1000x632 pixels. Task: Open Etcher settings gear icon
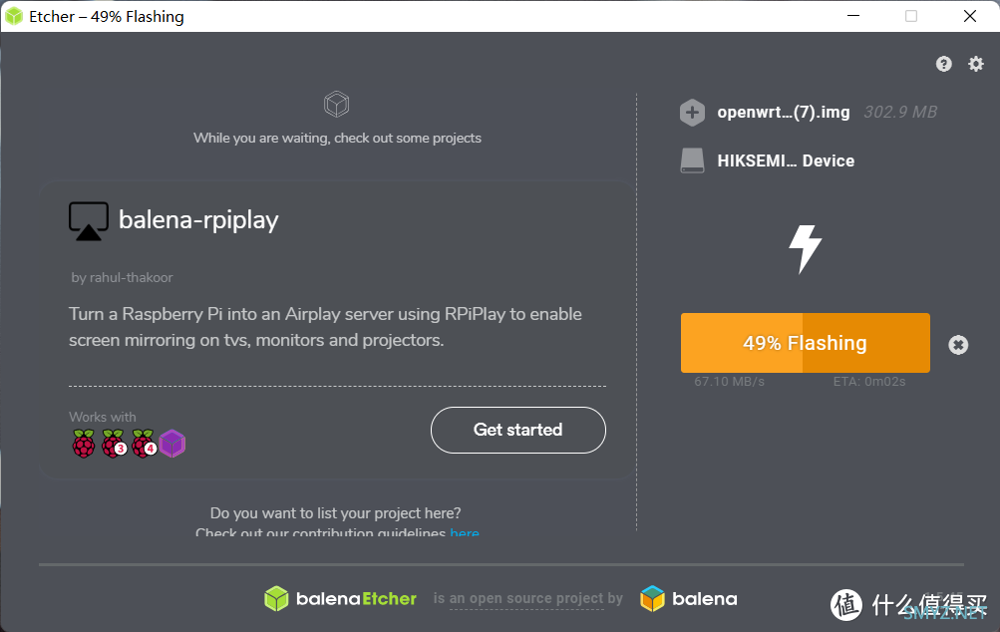click(976, 64)
